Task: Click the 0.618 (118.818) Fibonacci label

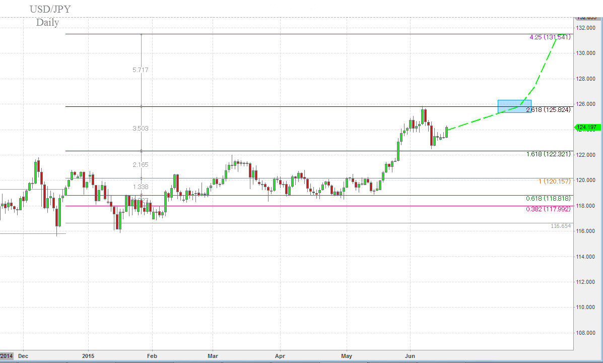Action: [x=548, y=199]
